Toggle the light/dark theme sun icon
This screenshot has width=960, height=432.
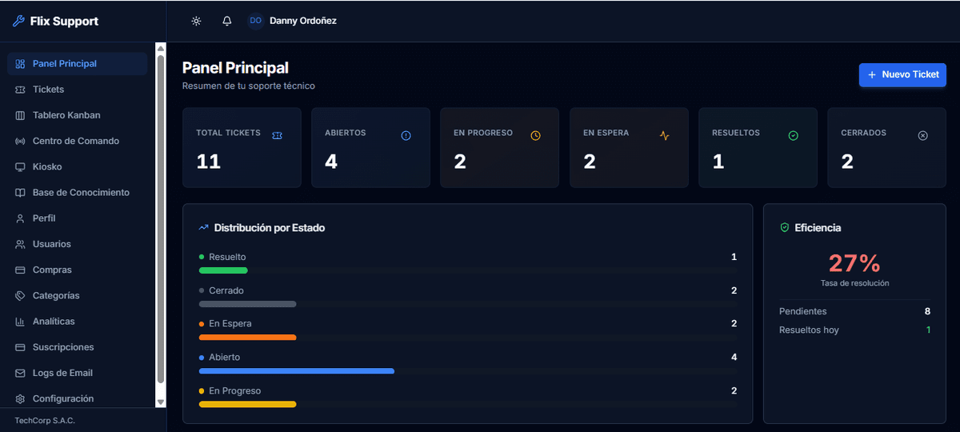pos(196,21)
